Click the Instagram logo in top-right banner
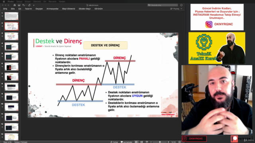 209,25
